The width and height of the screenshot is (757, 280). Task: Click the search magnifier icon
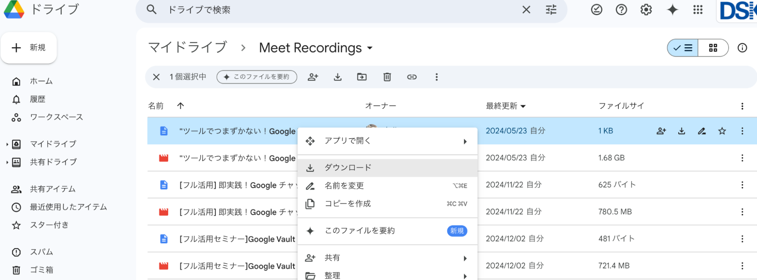[x=151, y=9]
